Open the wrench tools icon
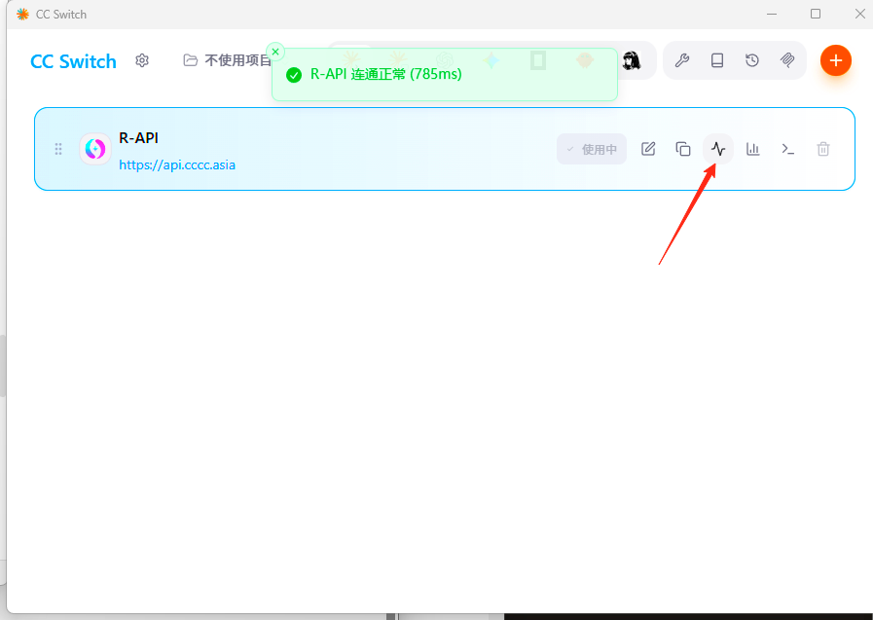 tap(682, 60)
